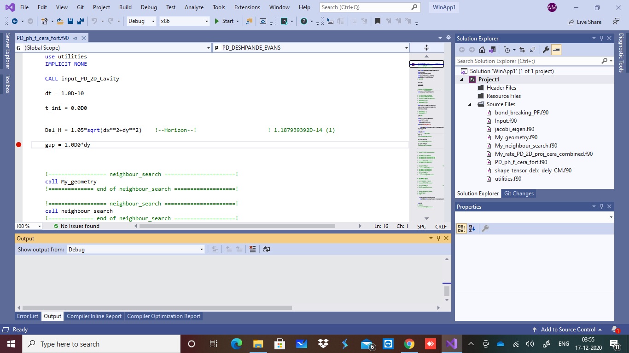Image resolution: width=629 pixels, height=353 pixels.
Task: Save the current file with single-disk icon
Action: [70, 21]
